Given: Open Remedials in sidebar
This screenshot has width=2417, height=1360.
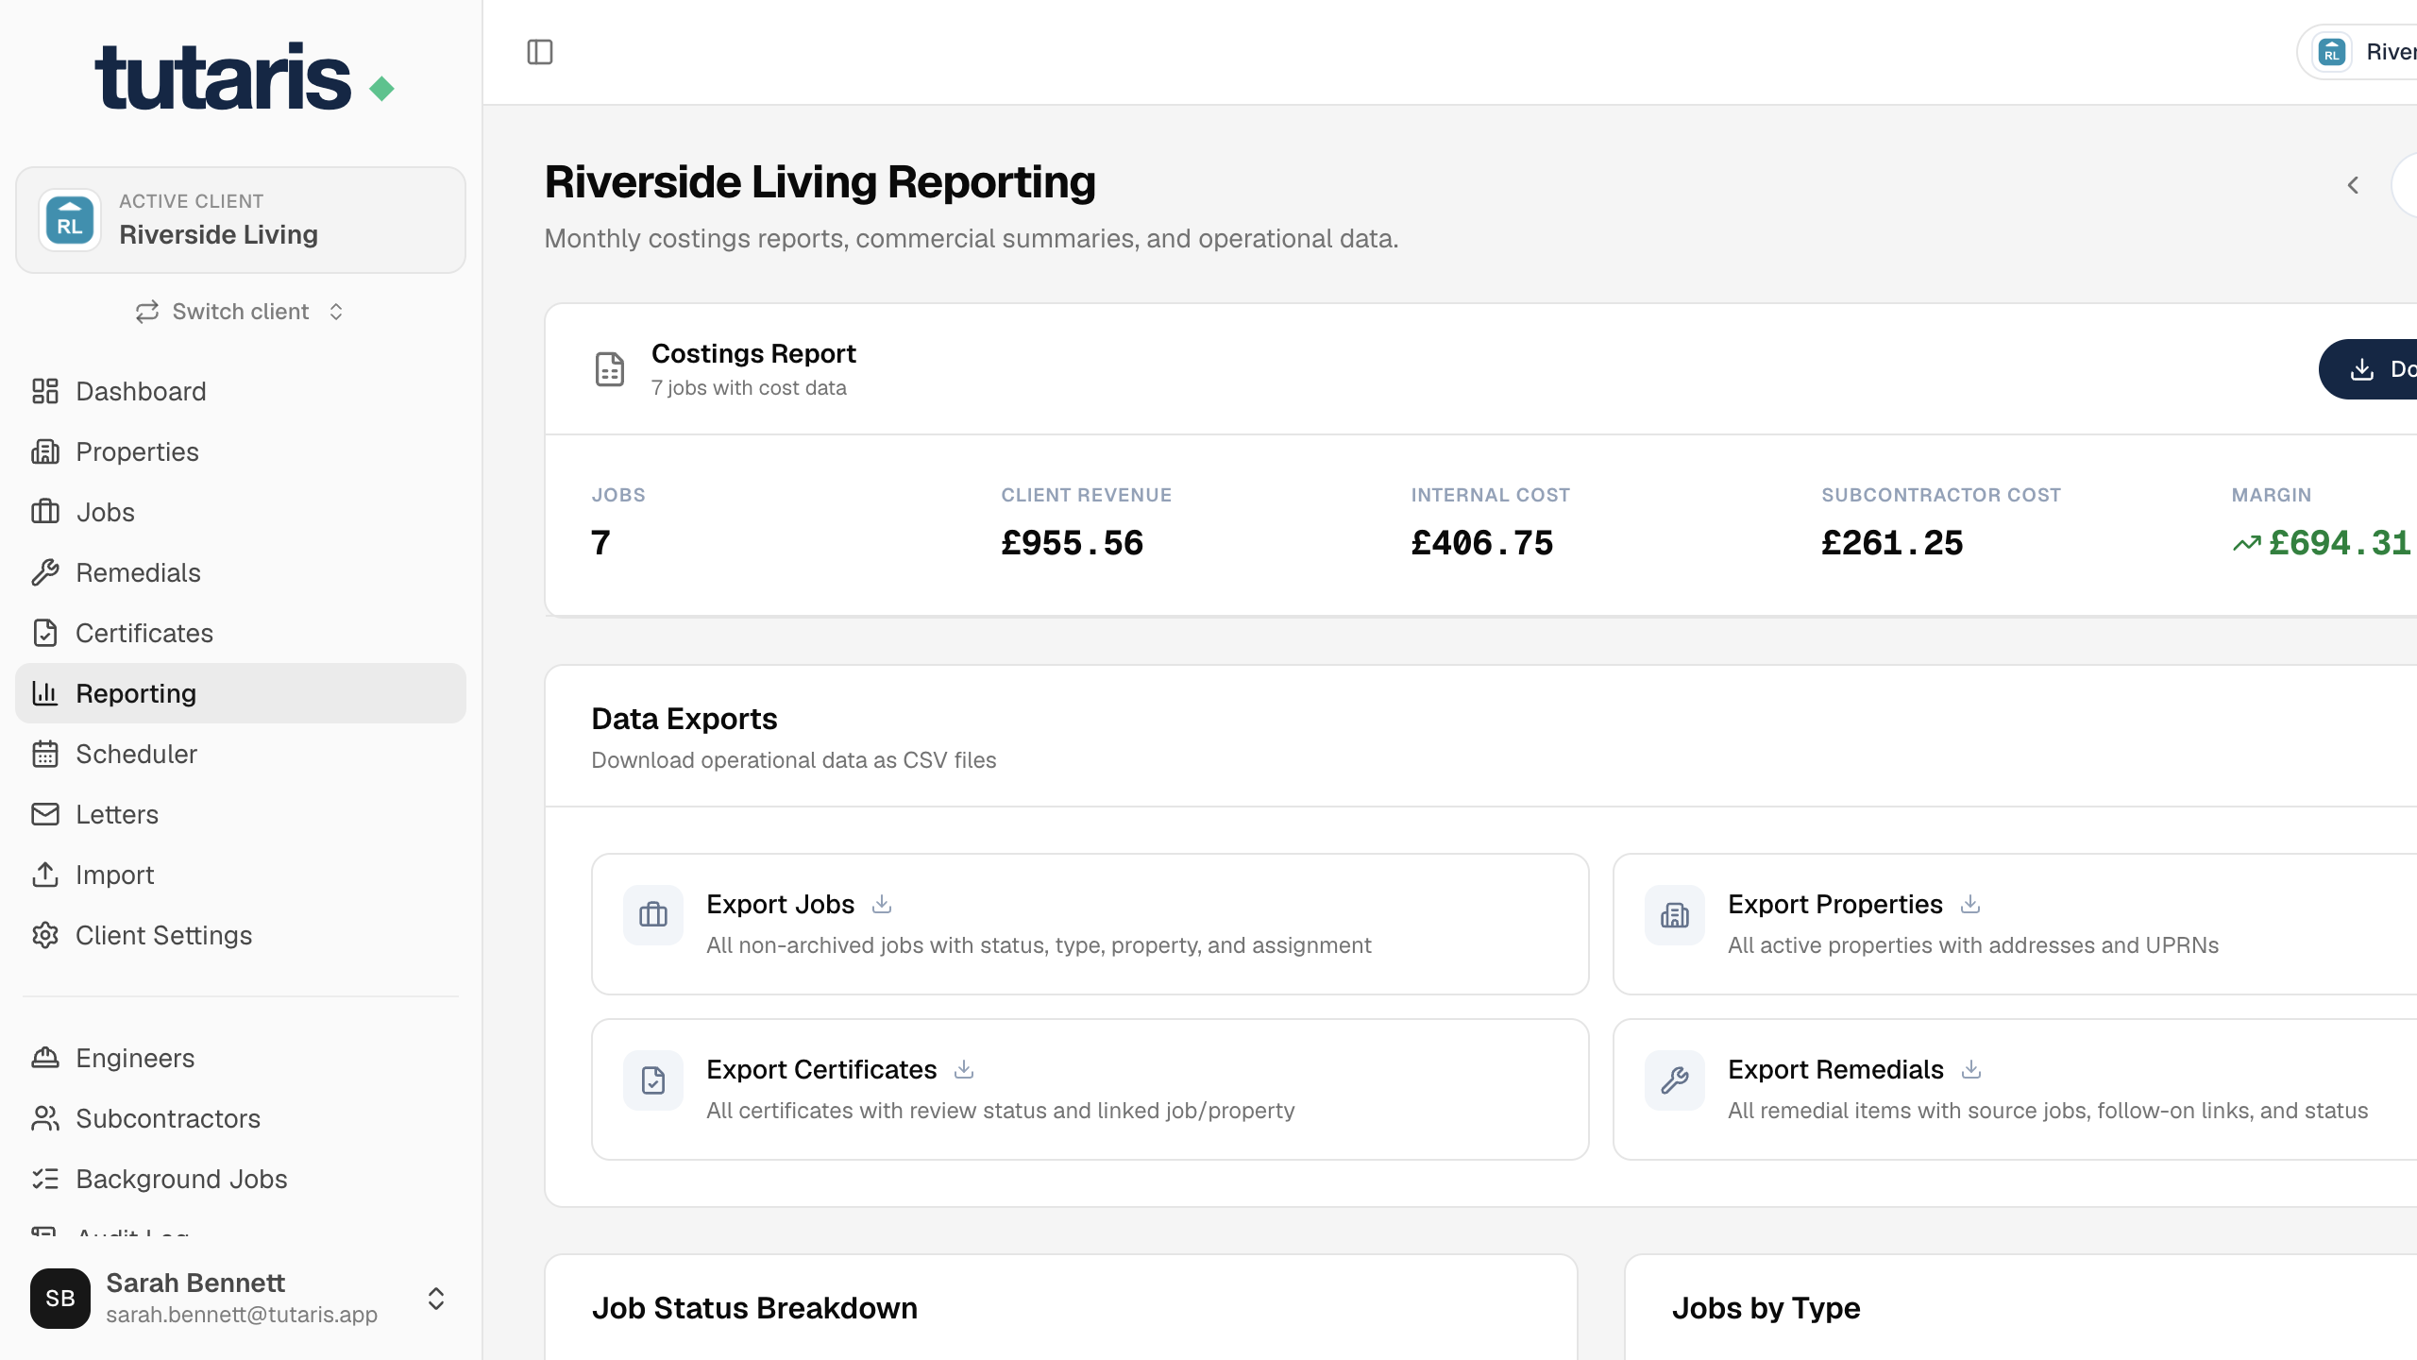Looking at the screenshot, I should coord(241,572).
